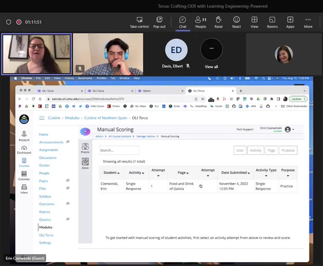
Task: Open the macOS Apple menu
Action: click(15, 78)
